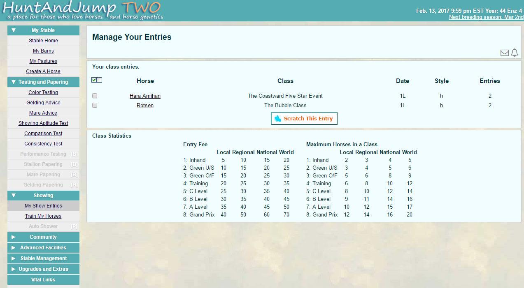The width and height of the screenshot is (524, 288).
Task: Go to Train My Horses
Action: click(x=43, y=216)
